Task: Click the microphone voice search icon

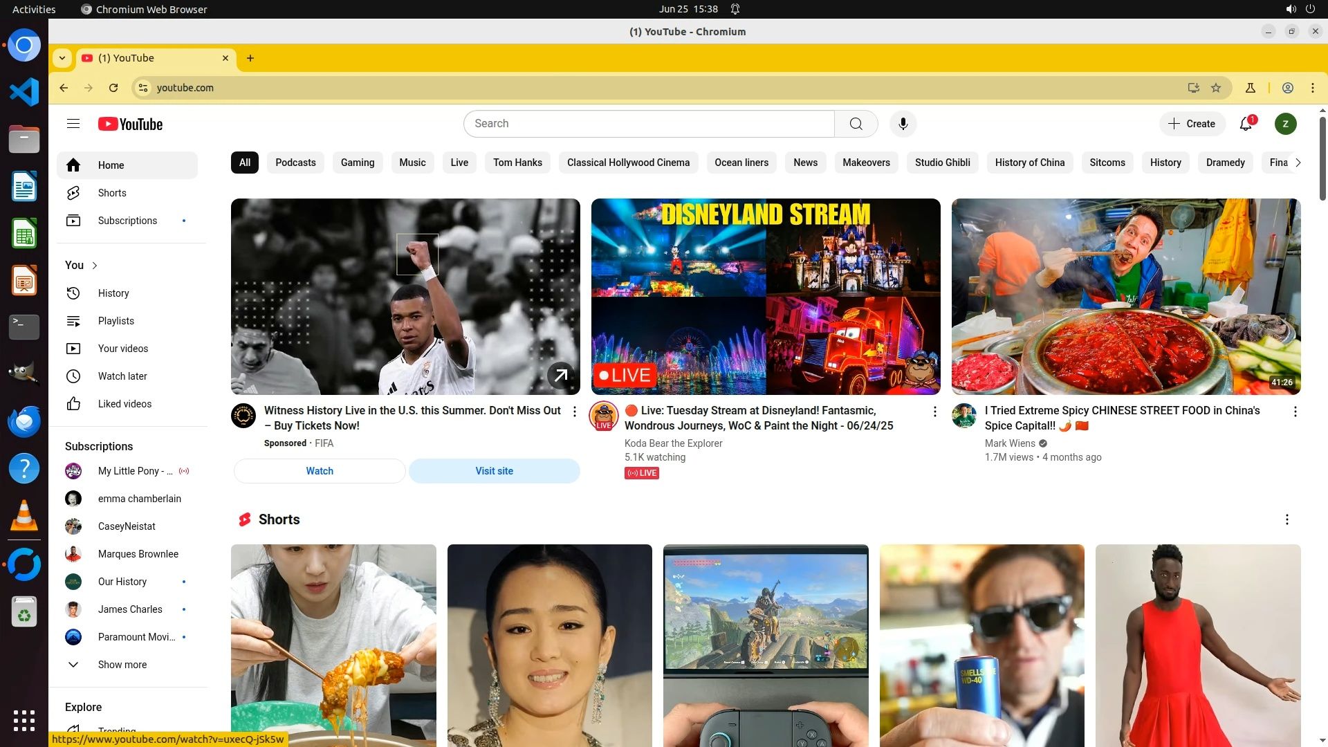Action: tap(903, 124)
